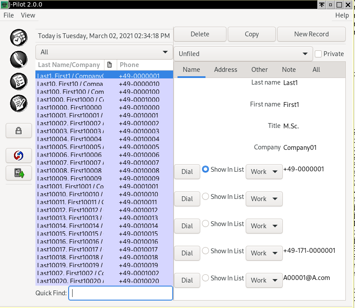The image size is (355, 308).
Task: Open the Unfiled category dropdown
Action: pos(243,54)
